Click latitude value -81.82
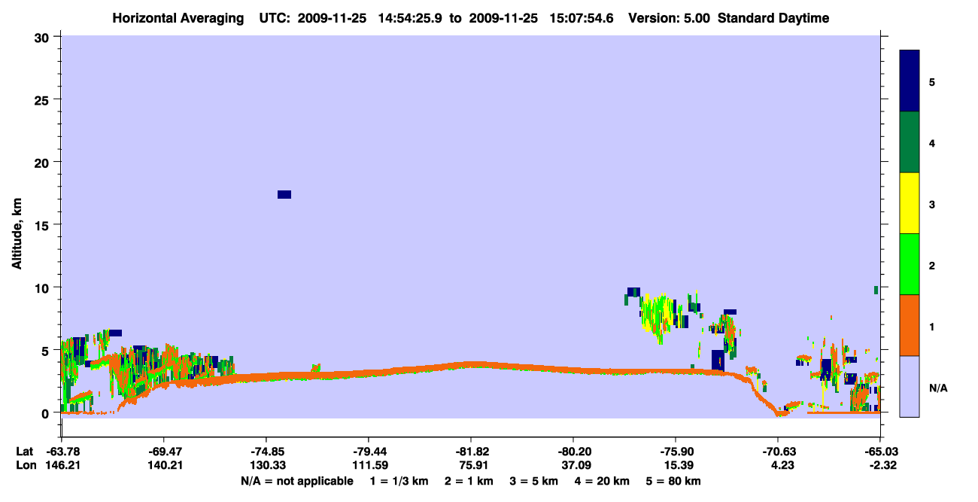The width and height of the screenshot is (978, 502). coord(471,452)
